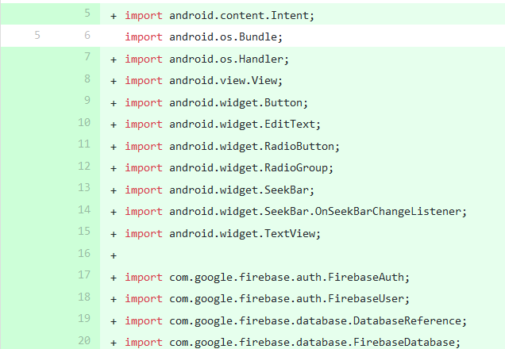Click line number 19
505x349 pixels.
(x=84, y=318)
